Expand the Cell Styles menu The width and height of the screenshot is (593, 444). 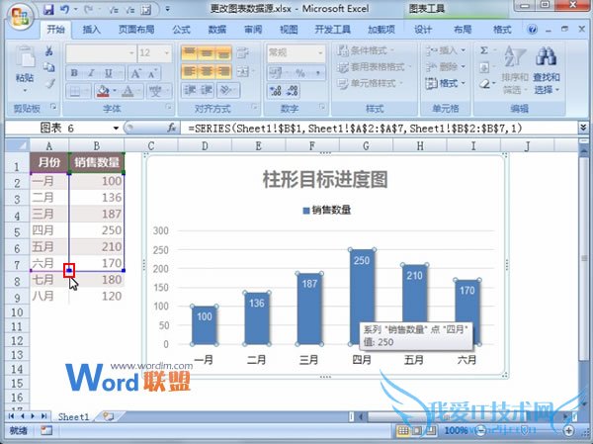pos(370,83)
